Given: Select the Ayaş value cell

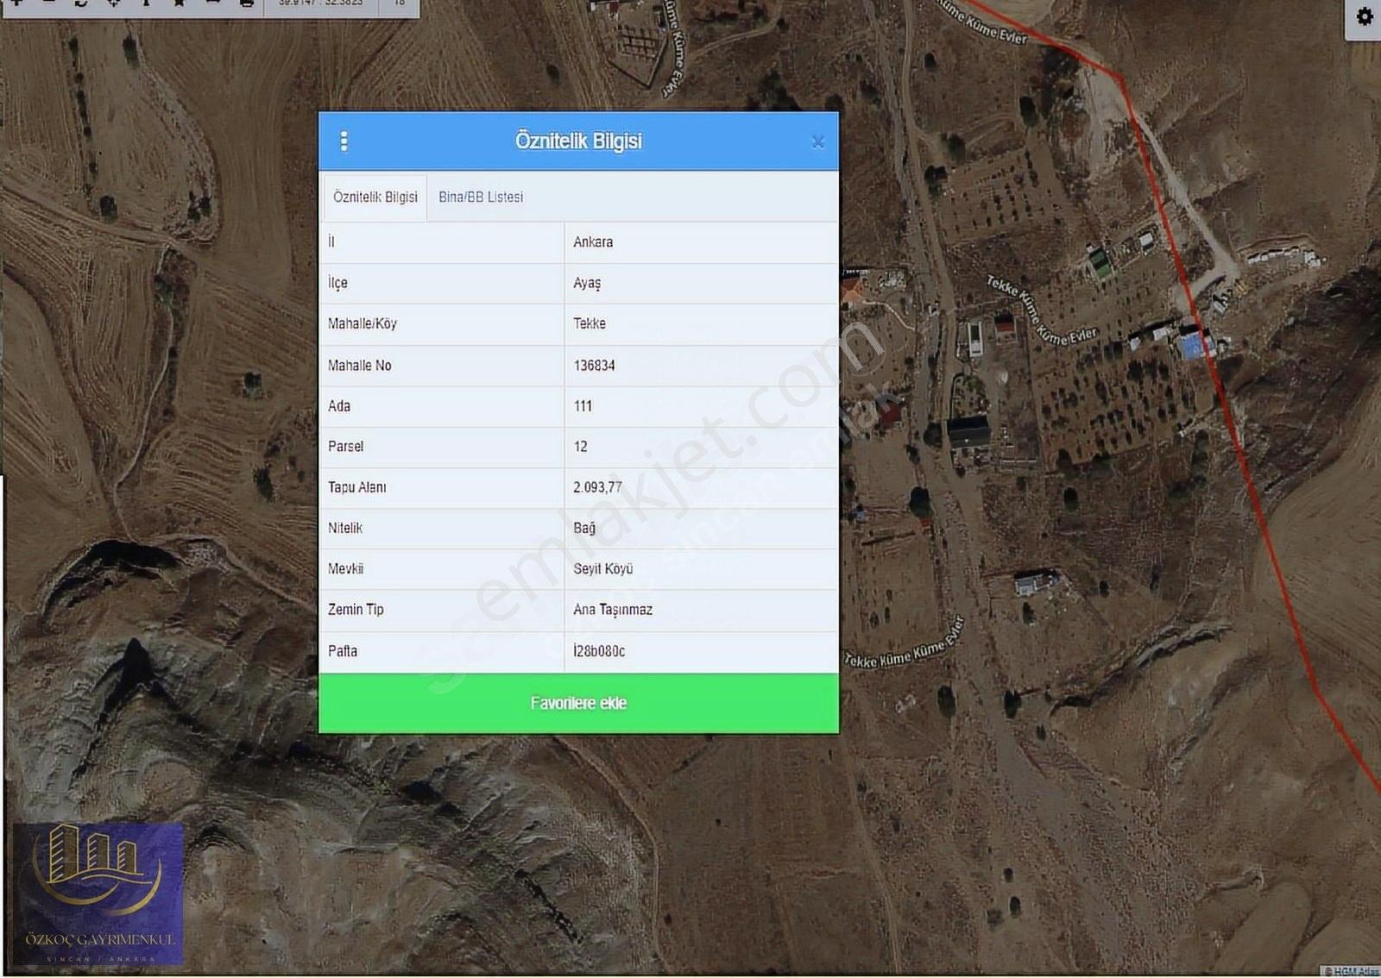Looking at the screenshot, I should pyautogui.click(x=701, y=283).
